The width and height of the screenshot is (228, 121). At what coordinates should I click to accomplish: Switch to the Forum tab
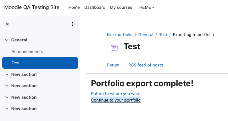coord(113,65)
